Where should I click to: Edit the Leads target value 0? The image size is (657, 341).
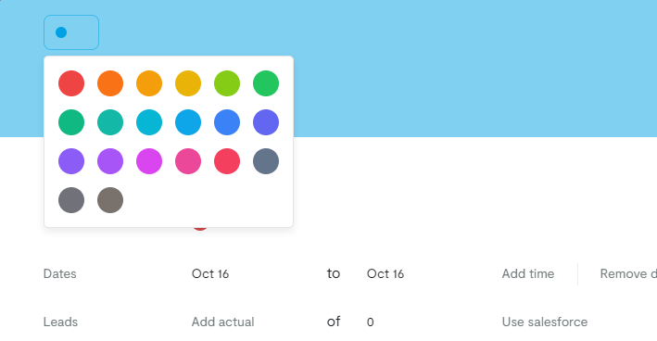pos(371,322)
